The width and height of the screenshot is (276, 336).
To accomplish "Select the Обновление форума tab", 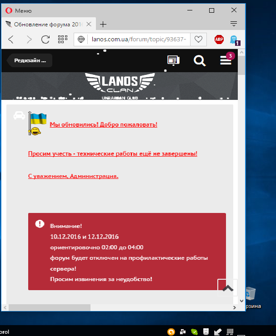I will point(46,25).
